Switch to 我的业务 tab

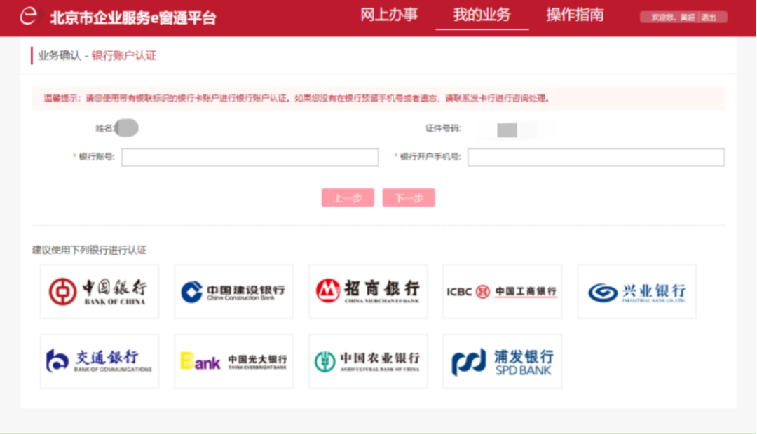point(482,15)
